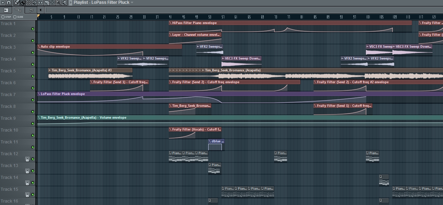Image resolution: width=443 pixels, height=205 pixels.
Task: Click the HiPass Filter Piano envelope clip title
Action: point(194,23)
